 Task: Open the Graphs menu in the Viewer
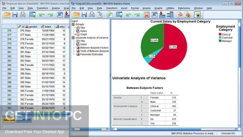point(158,8)
